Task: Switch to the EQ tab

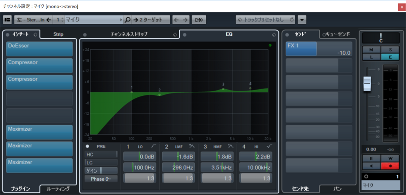Action: click(229, 34)
